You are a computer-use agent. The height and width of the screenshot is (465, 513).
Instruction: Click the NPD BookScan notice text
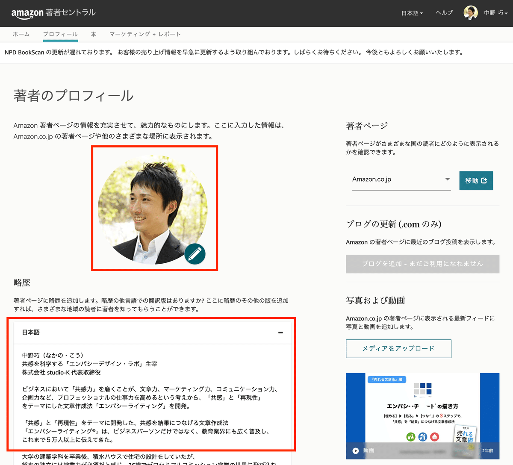[234, 52]
